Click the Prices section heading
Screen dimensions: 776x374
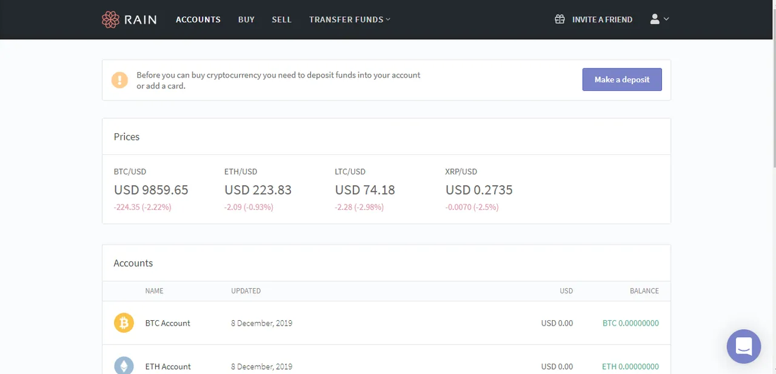click(x=127, y=137)
